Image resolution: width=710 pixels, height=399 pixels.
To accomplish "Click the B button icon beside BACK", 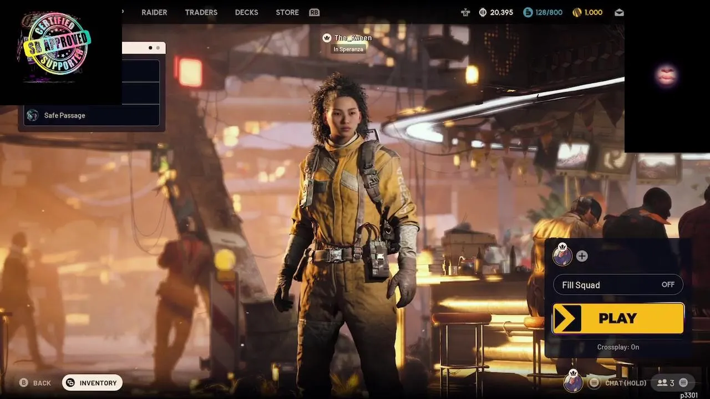I will [x=23, y=382].
